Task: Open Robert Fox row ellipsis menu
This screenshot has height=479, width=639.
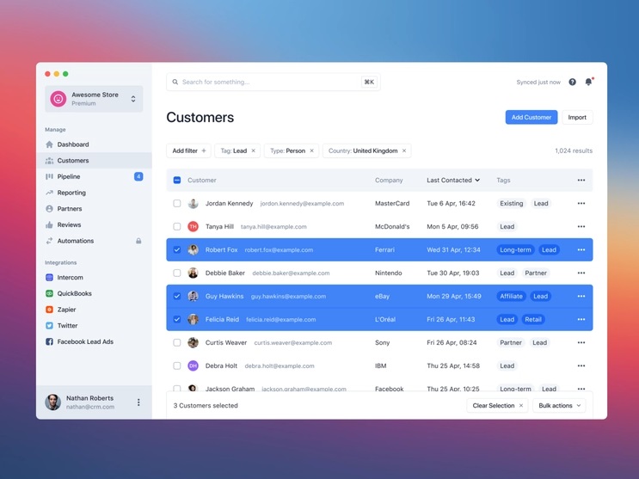Action: click(x=581, y=250)
